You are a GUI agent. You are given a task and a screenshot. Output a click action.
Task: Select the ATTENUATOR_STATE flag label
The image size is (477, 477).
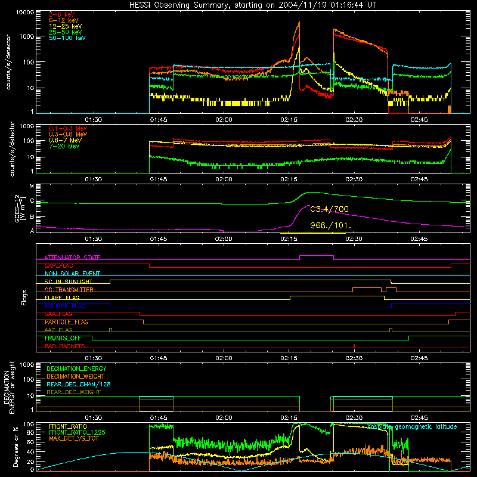[72, 258]
